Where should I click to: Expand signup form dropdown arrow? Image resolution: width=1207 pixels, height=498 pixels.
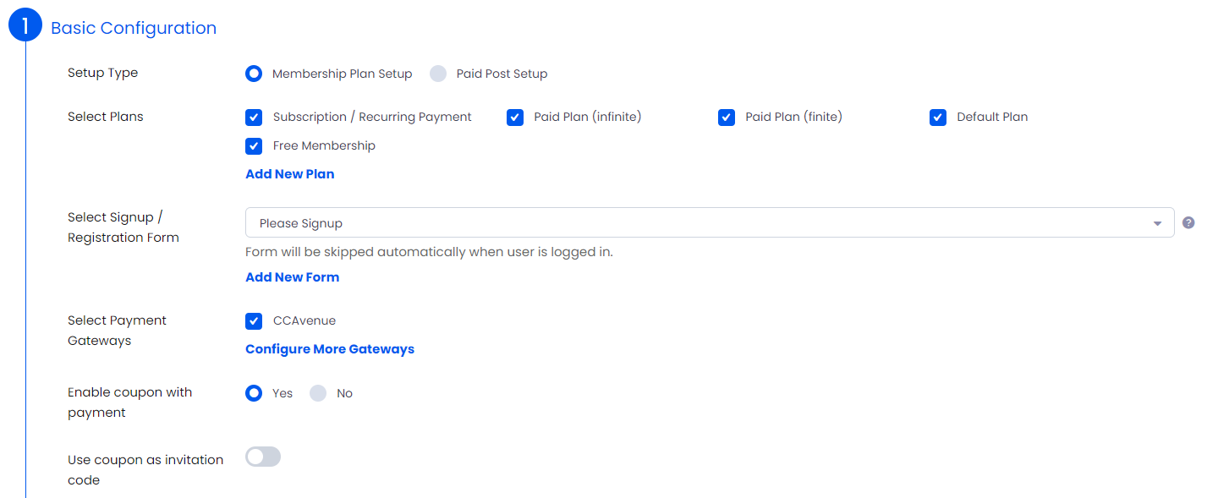pos(1157,224)
